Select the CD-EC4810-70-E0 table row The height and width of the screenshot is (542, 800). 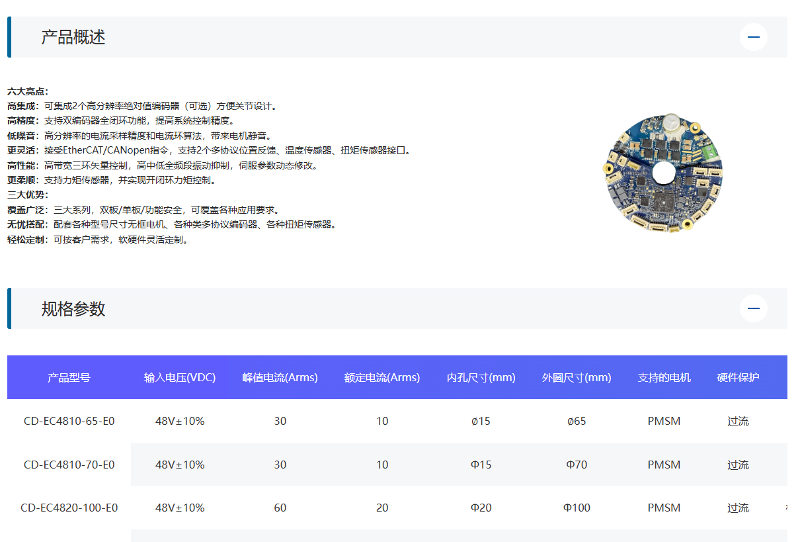[397, 465]
